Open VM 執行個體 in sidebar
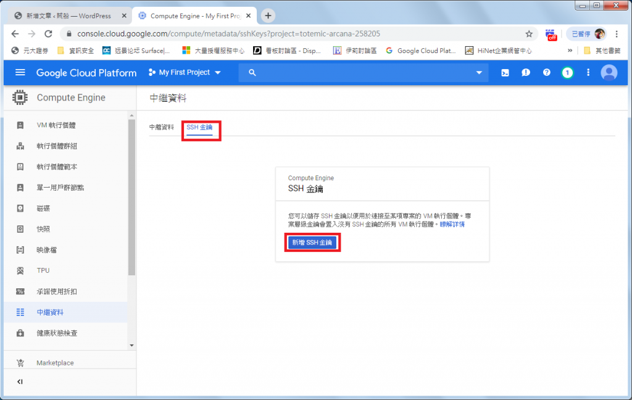632x400 pixels. click(56, 125)
